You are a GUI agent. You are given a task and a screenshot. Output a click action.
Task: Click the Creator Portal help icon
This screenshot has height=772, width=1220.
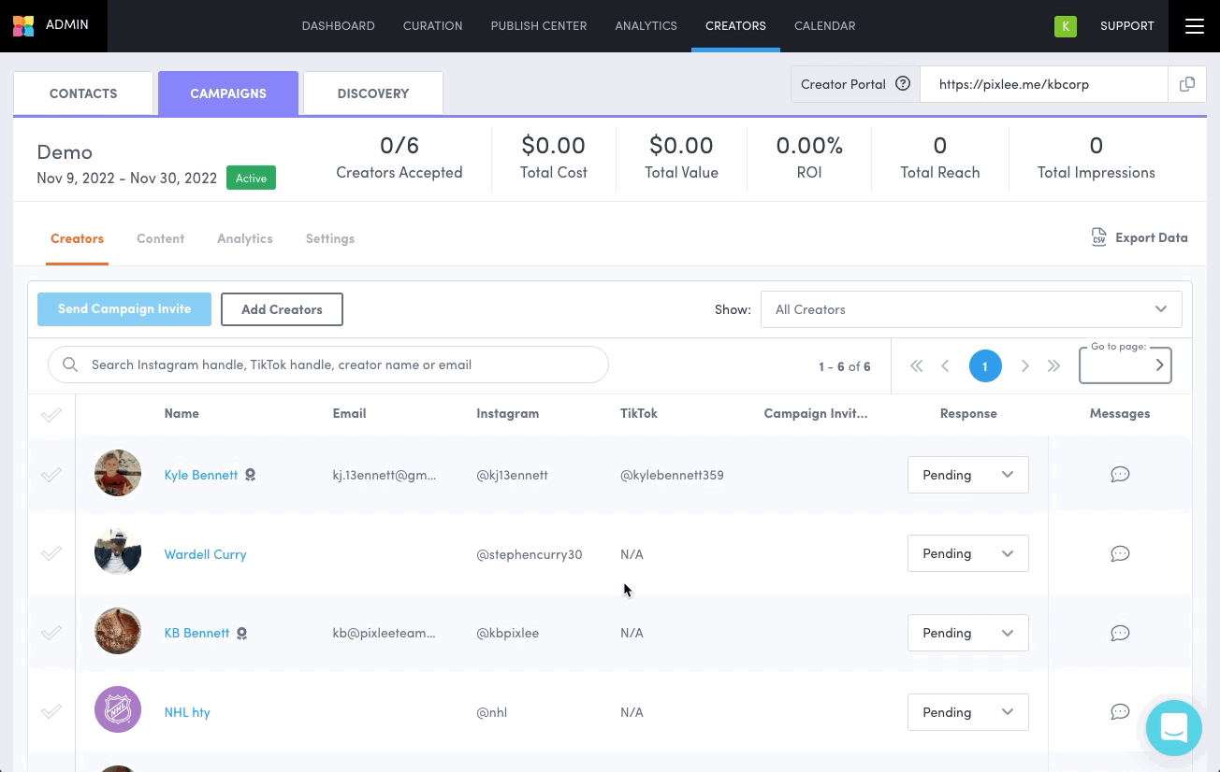click(903, 84)
